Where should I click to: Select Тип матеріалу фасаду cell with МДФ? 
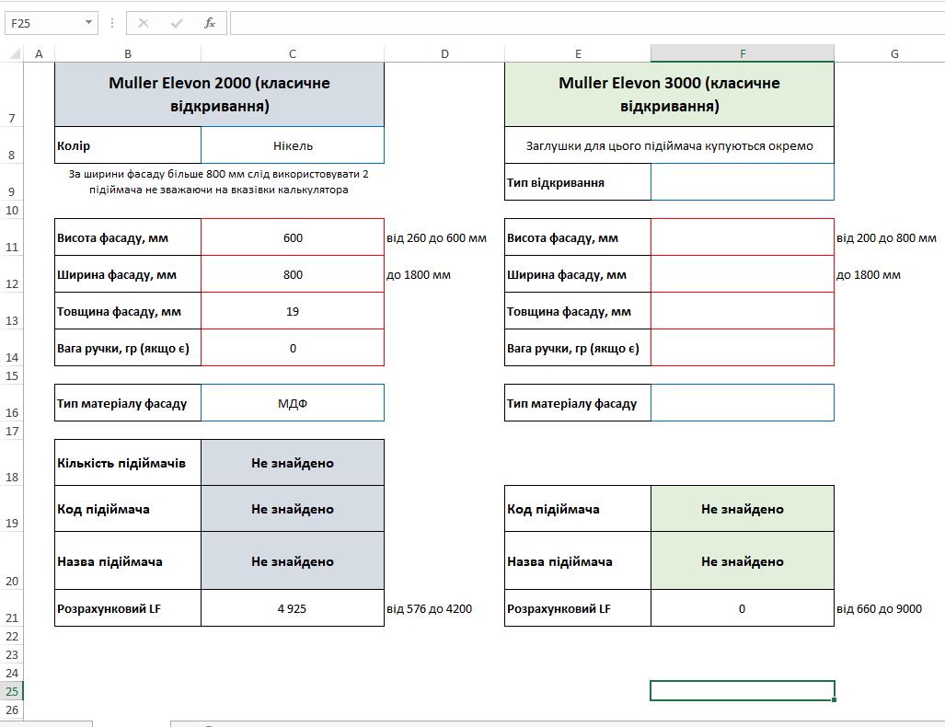[293, 403]
